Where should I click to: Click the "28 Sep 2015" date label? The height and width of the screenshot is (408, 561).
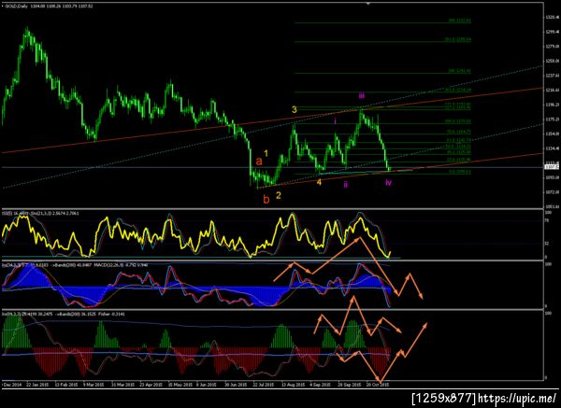[349, 386]
